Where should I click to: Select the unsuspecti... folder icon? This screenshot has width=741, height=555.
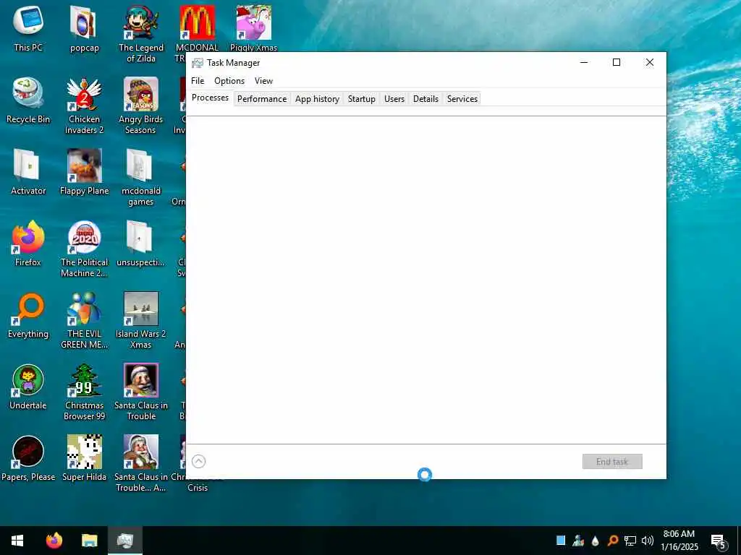pyautogui.click(x=141, y=244)
